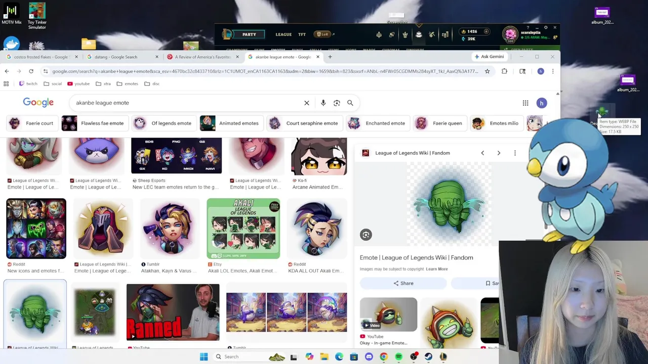Open League client Loot hextech icon
This screenshot has height=364, width=648.
pyautogui.click(x=432, y=34)
